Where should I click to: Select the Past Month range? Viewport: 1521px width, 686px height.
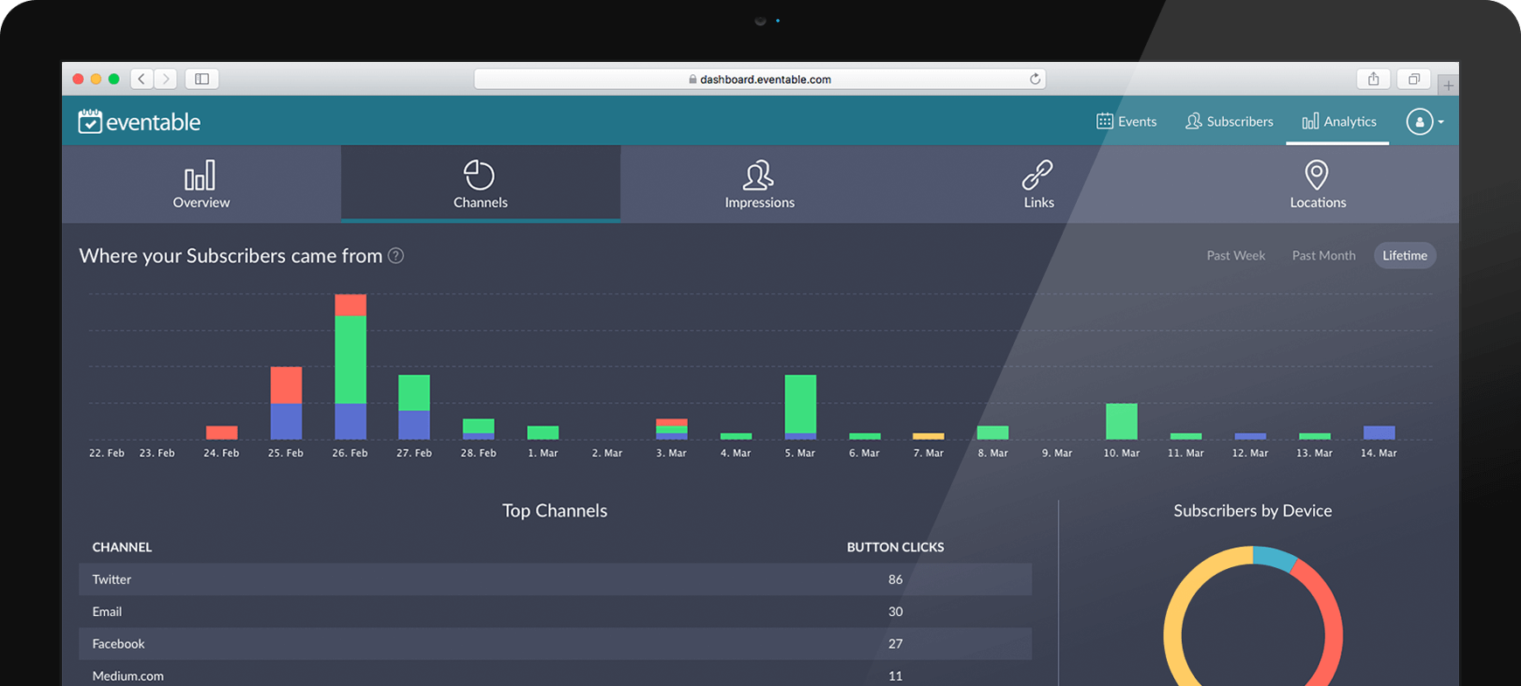coord(1323,255)
